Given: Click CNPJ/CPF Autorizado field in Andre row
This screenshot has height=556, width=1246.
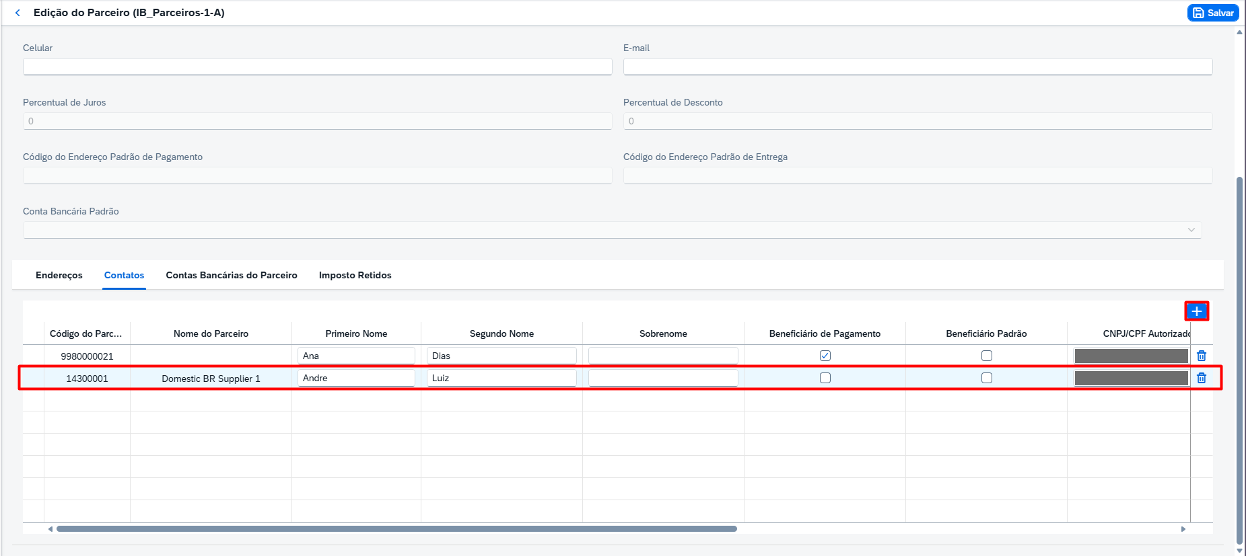Looking at the screenshot, I should coord(1132,378).
